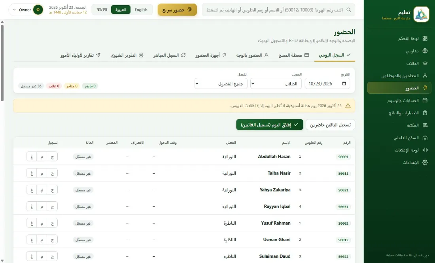Switch to محطة المسح tab

pos(293,55)
